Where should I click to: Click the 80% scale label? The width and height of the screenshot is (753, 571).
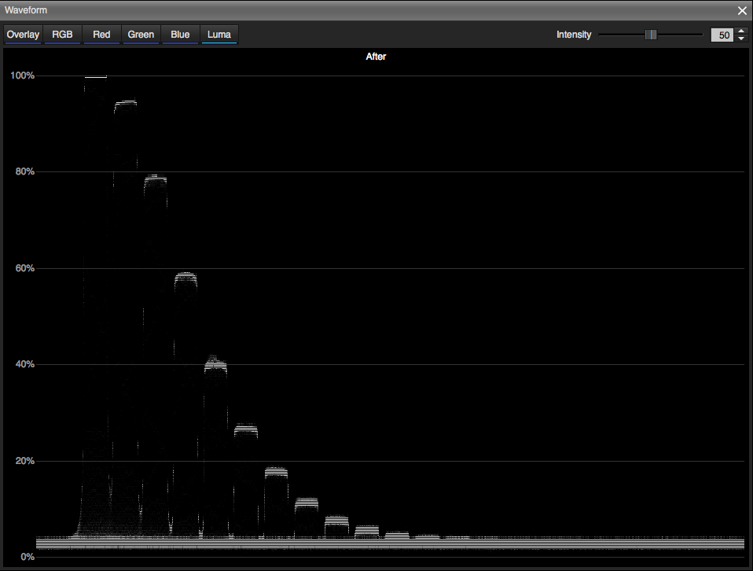(24, 171)
